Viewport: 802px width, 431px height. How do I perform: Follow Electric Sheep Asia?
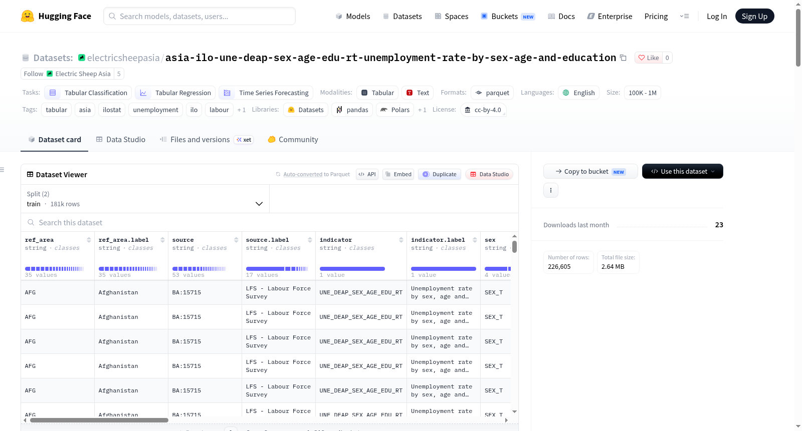pyautogui.click(x=67, y=74)
